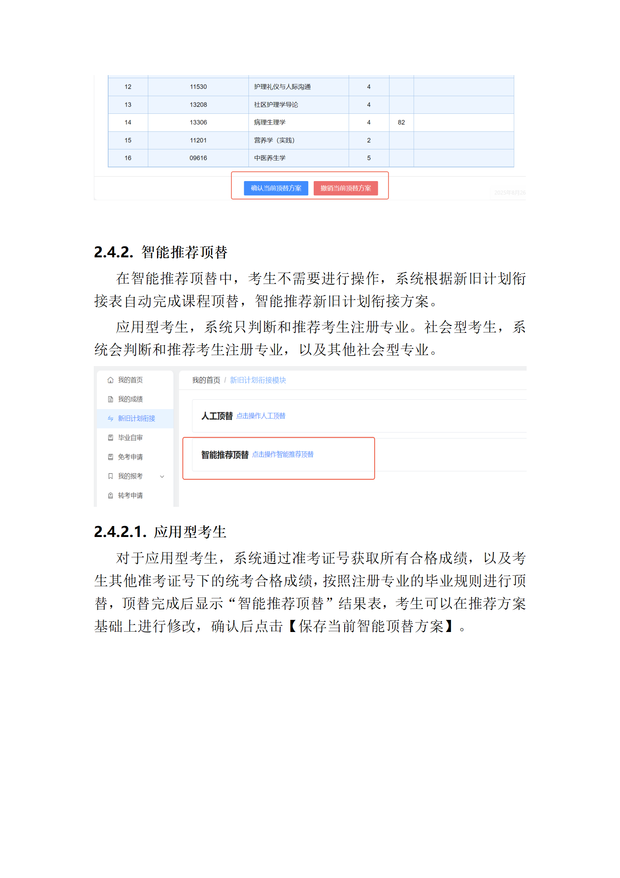This screenshot has width=620, height=878.
Task: Go to 我的首页 in the breadcrumb
Action: [206, 380]
